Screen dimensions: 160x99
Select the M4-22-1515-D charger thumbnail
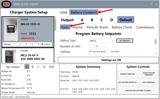tap(11, 29)
